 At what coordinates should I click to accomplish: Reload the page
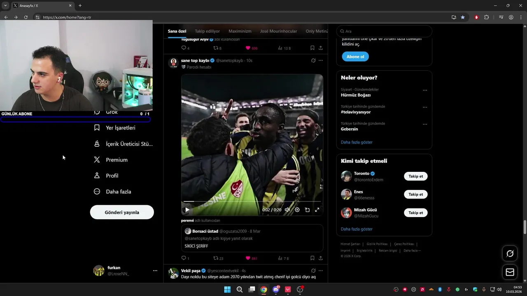coord(26,17)
